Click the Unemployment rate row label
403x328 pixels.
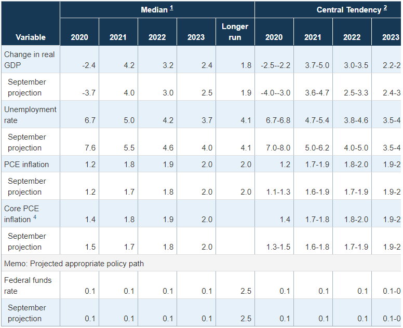tap(30, 115)
